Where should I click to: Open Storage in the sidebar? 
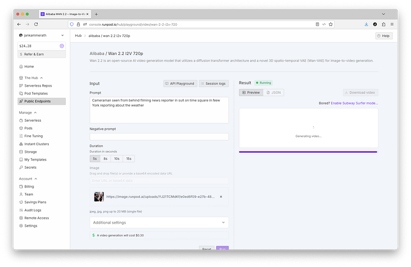(31, 152)
